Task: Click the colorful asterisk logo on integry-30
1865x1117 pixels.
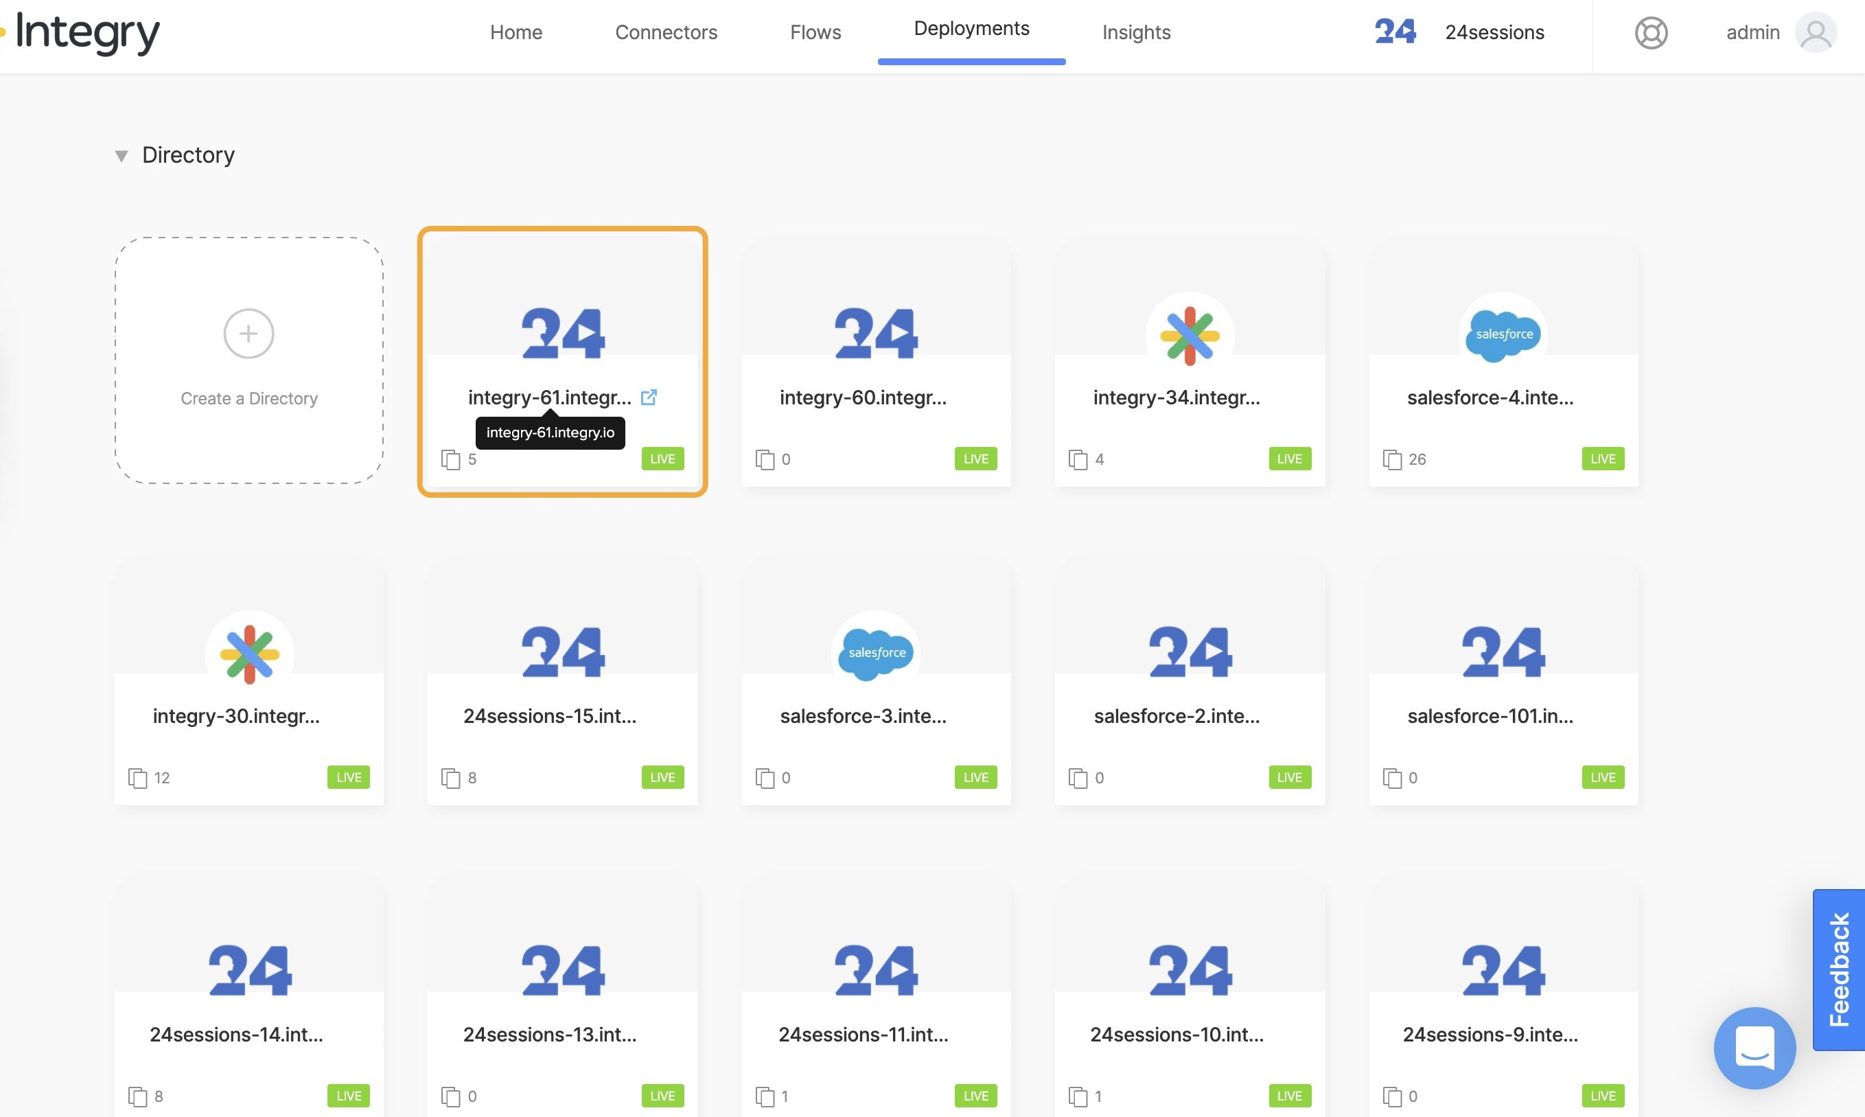Action: click(x=249, y=654)
